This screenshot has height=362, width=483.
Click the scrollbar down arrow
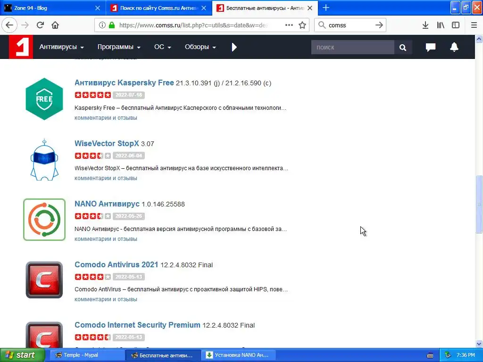pos(479,344)
